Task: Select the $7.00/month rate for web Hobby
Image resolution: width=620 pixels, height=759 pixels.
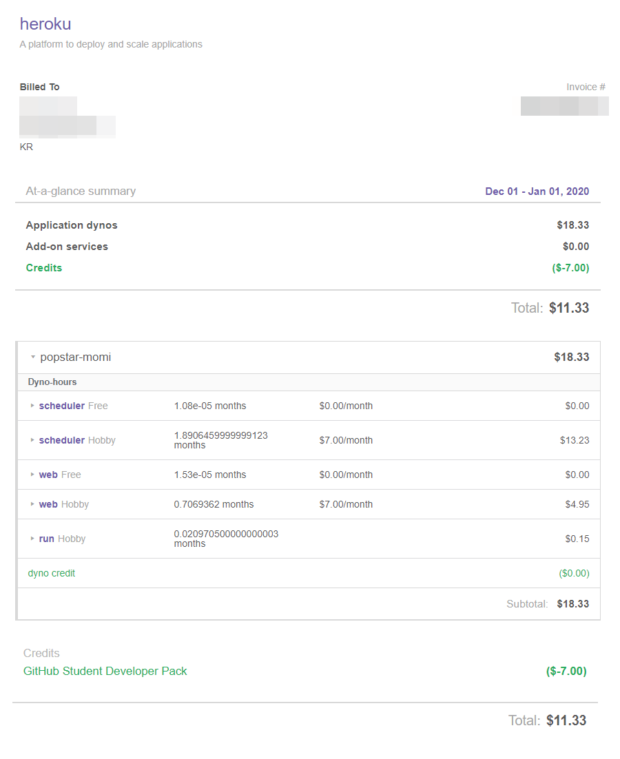Action: pyautogui.click(x=346, y=504)
